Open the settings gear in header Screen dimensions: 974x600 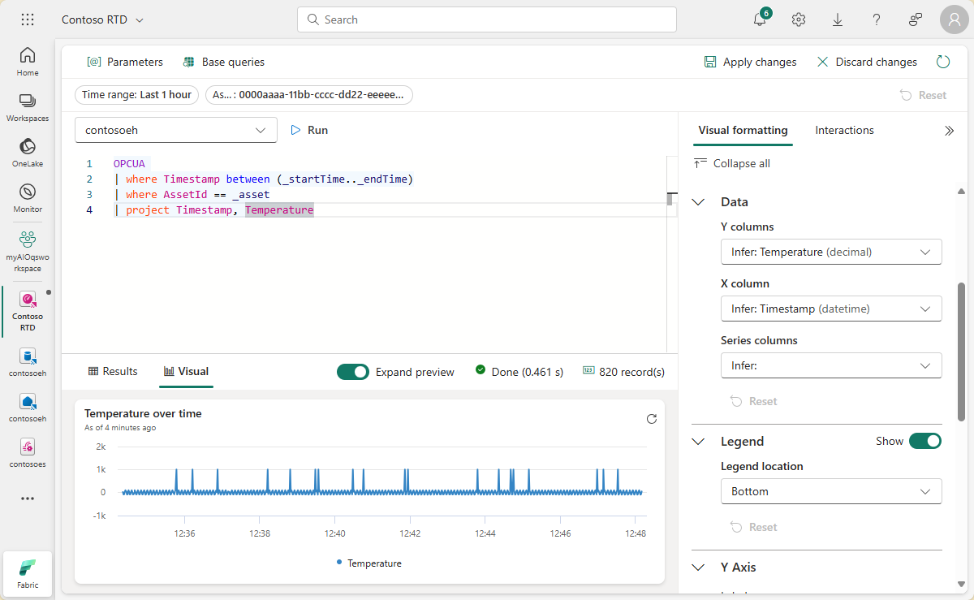pyautogui.click(x=799, y=19)
